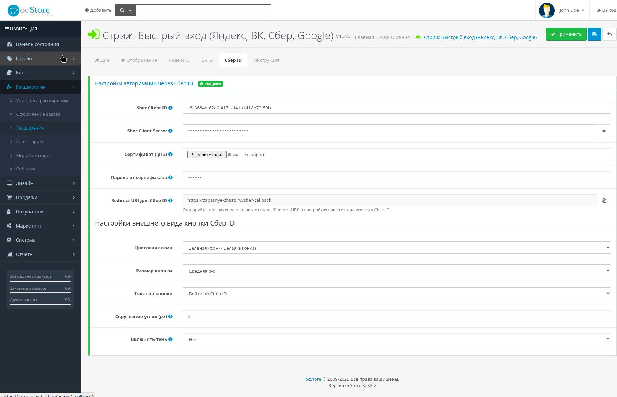Click the Sber Client Secret help icon
Viewport: 617px width, 397px height.
tap(170, 131)
